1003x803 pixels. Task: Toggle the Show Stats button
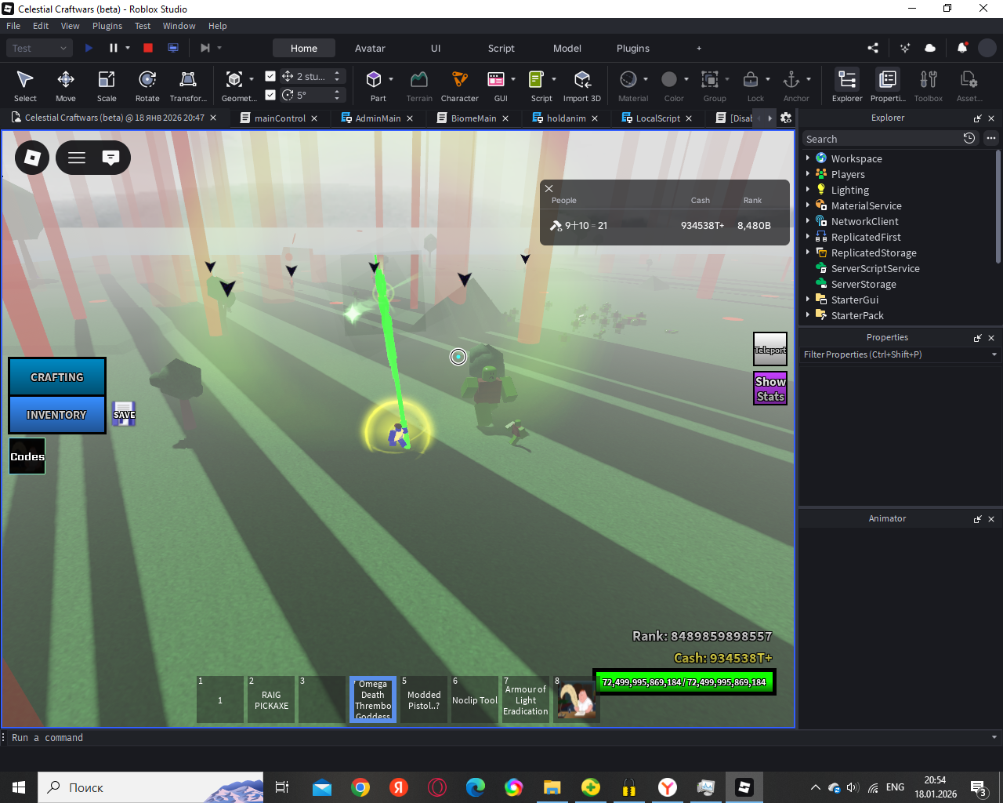[x=770, y=388]
